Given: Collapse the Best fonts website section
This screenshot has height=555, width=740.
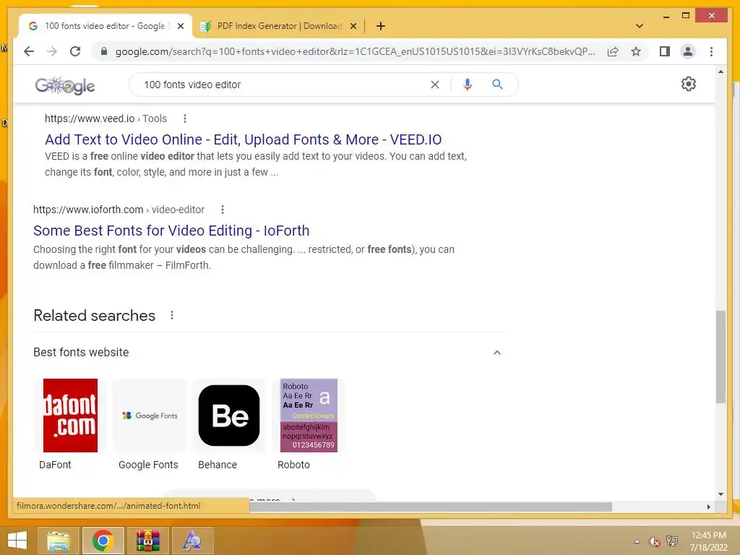Looking at the screenshot, I should click(x=497, y=353).
